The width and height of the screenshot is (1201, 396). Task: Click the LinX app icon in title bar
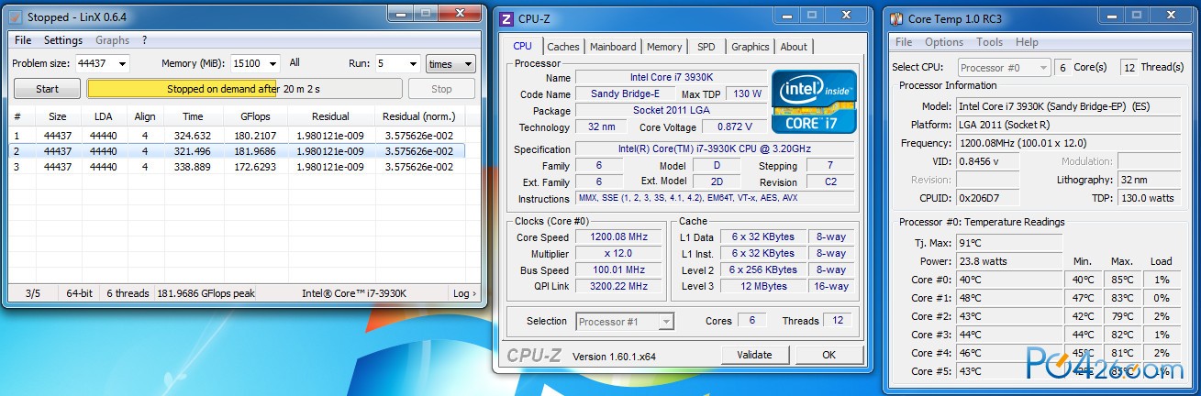pos(15,17)
